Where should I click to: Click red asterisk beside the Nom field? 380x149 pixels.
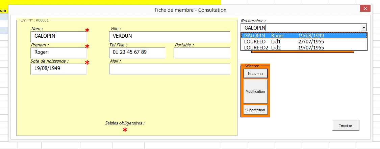87,30
